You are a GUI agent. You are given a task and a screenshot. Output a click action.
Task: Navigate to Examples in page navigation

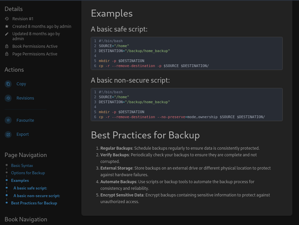click(20, 181)
